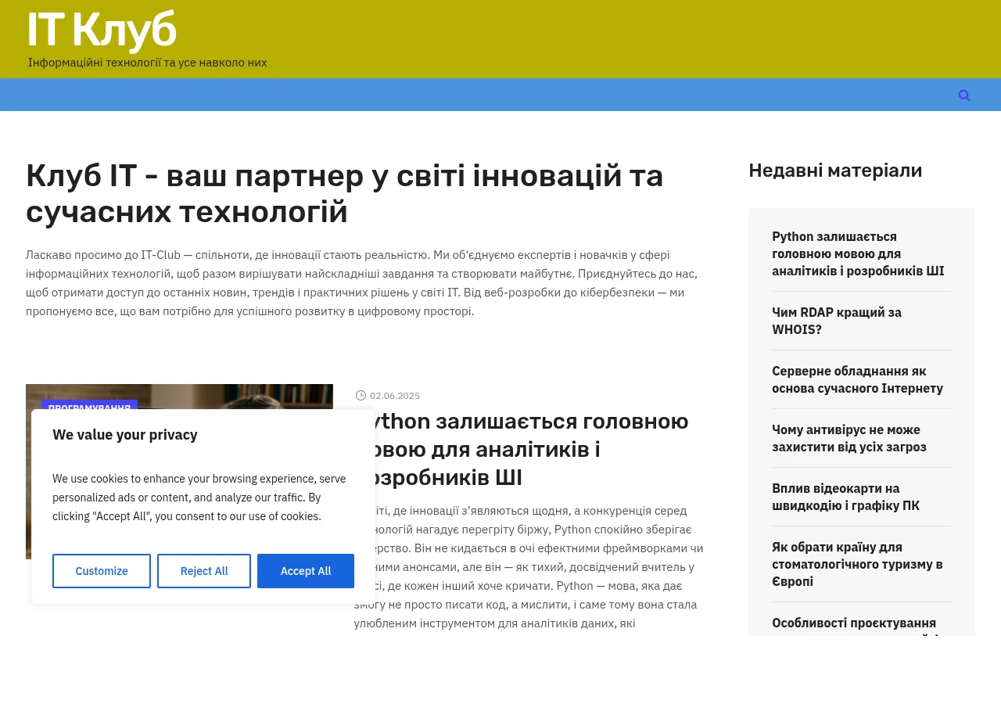Click the clock icon beside 02.06.2025

coord(361,396)
